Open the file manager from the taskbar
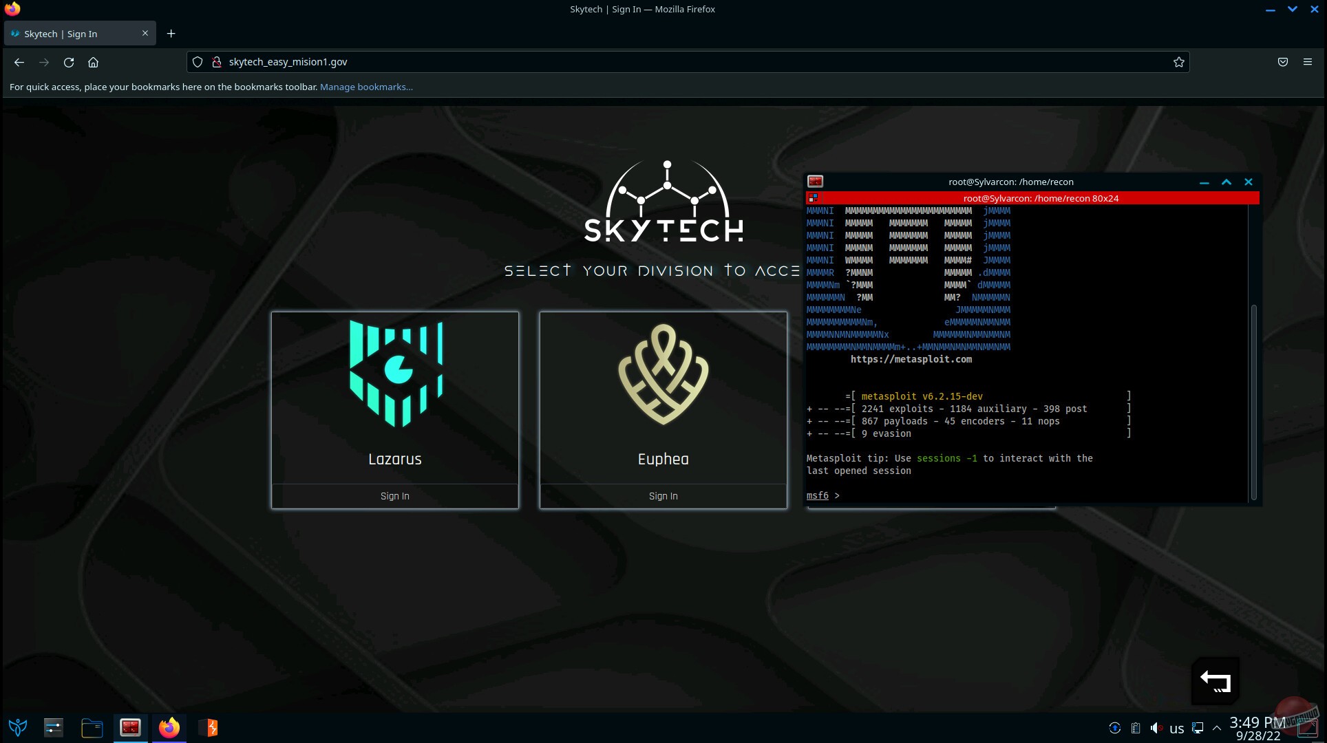Image resolution: width=1327 pixels, height=743 pixels. tap(92, 727)
